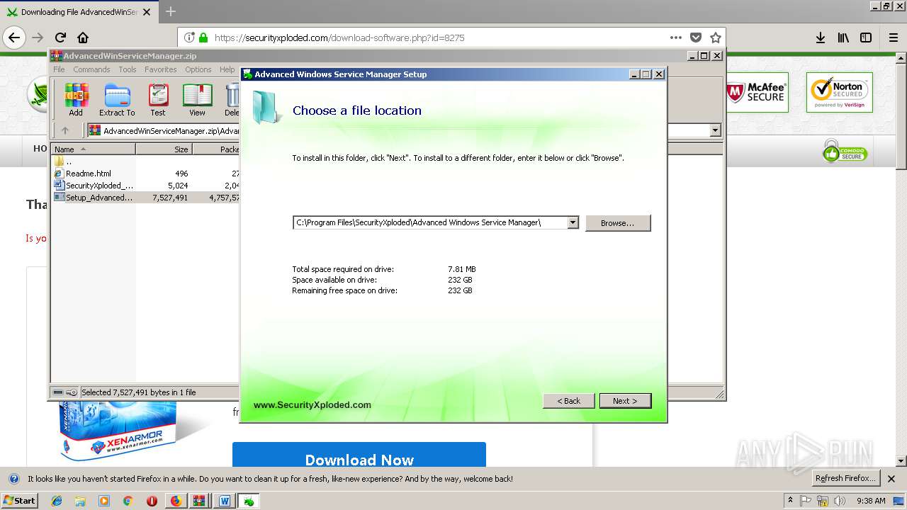Open Internet Explorer from taskbar
This screenshot has width=907, height=510.
click(57, 501)
